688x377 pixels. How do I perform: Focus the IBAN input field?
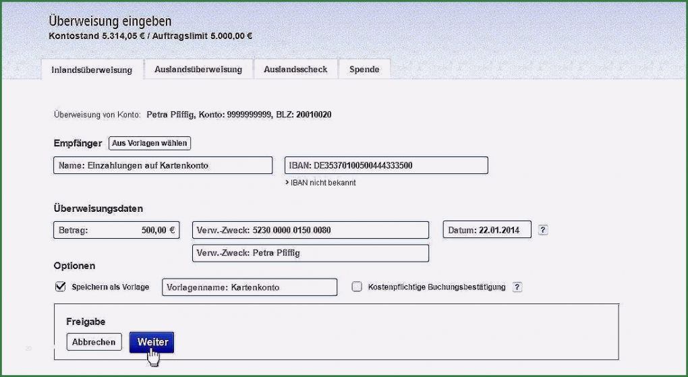[386, 165]
